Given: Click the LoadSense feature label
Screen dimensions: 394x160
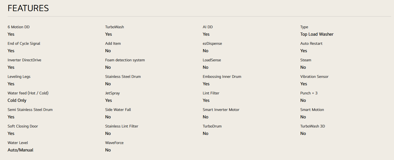Looking at the screenshot, I should click(x=212, y=60).
